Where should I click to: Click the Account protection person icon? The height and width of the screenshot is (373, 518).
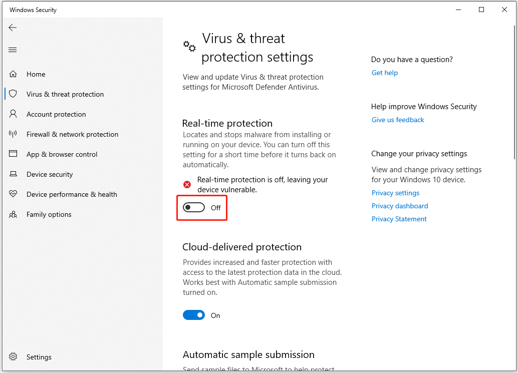point(13,114)
